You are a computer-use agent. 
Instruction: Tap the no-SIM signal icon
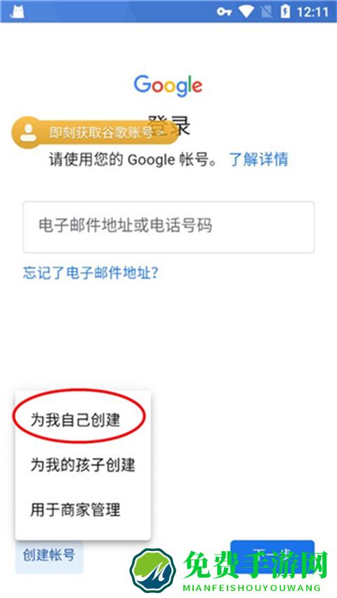click(266, 12)
